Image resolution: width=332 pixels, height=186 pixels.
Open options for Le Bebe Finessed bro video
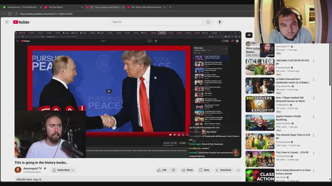pyautogui.click(x=314, y=80)
